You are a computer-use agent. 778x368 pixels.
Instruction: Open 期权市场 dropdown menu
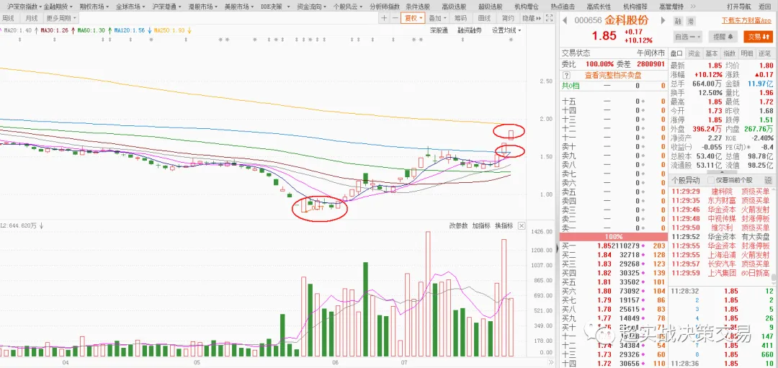point(94,6)
